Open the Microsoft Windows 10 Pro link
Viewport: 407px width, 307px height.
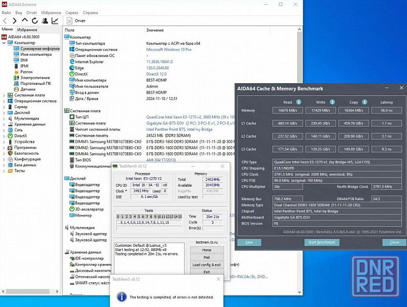coord(169,49)
